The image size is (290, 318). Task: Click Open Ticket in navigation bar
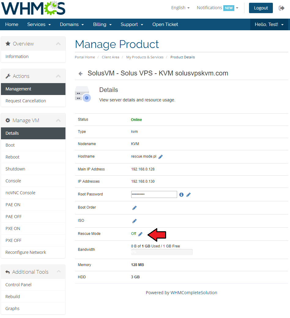click(165, 24)
